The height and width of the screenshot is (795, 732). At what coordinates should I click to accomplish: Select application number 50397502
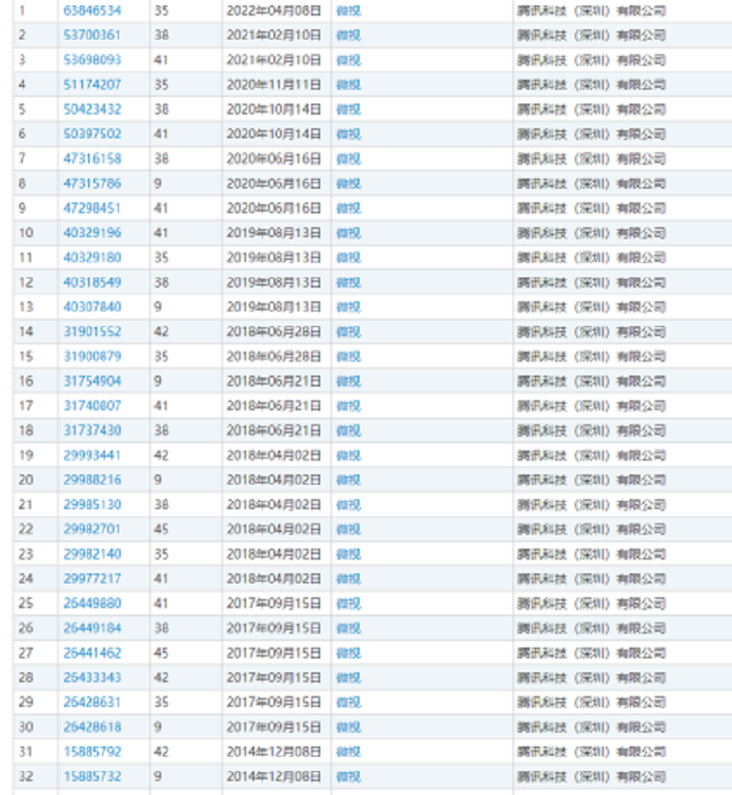click(91, 135)
